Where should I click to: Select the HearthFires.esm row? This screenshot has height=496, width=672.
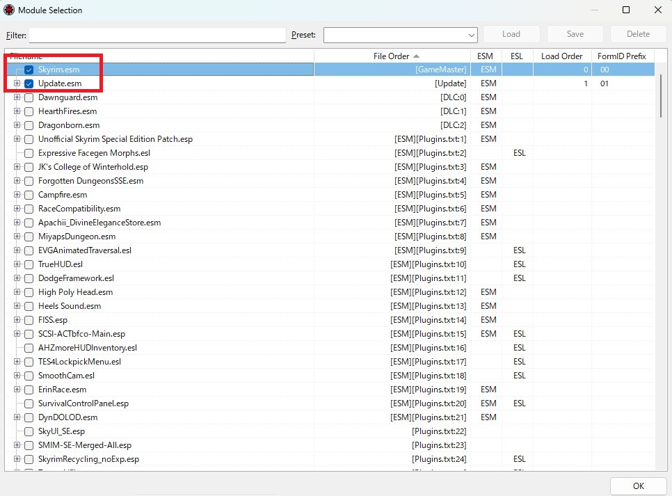67,111
